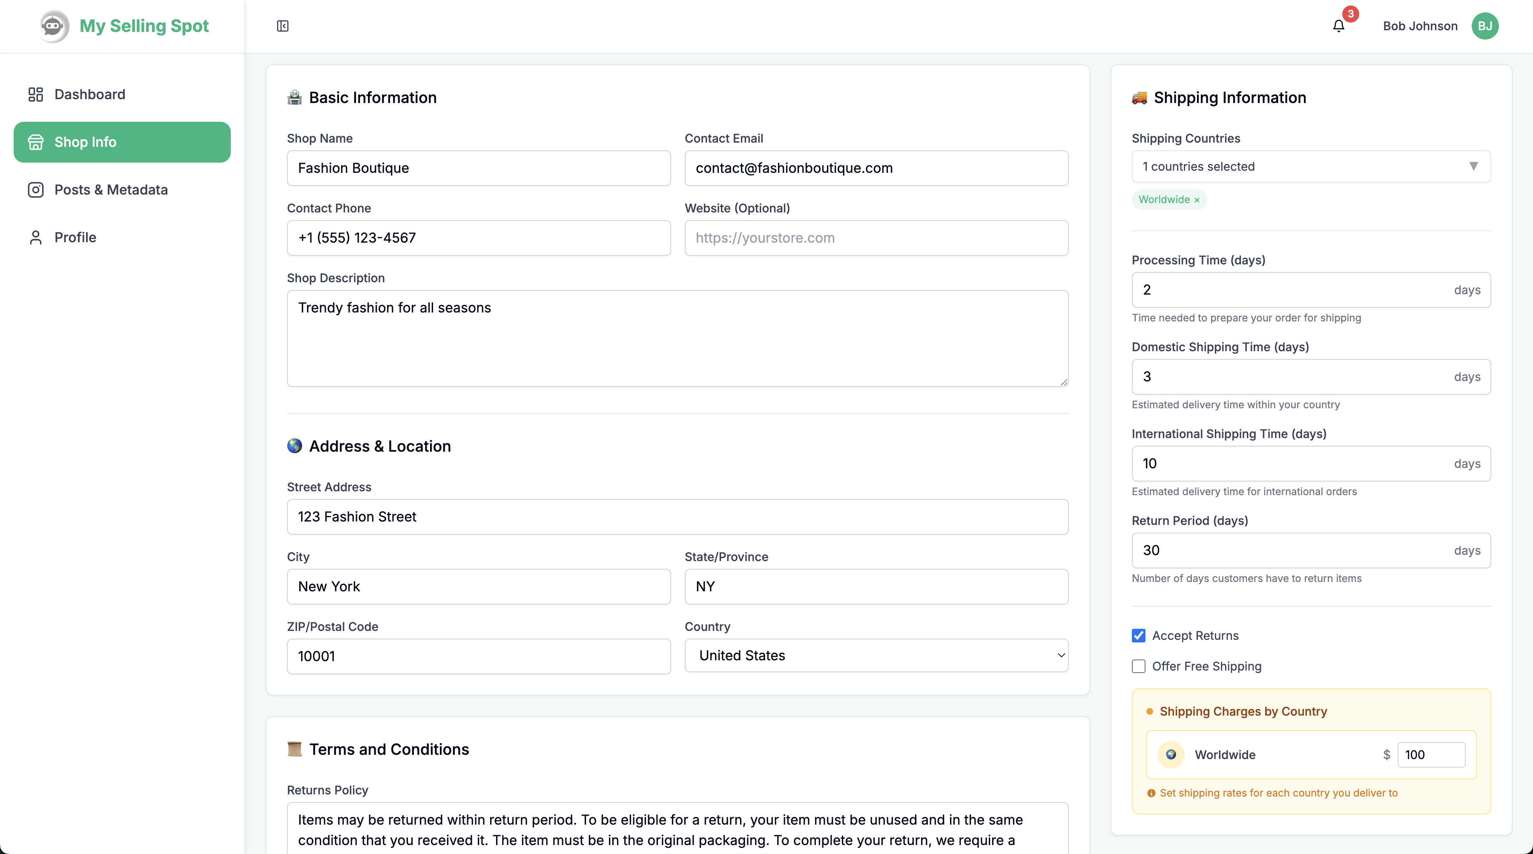Edit the Worldwide shipping charge amount field

pos(1431,755)
